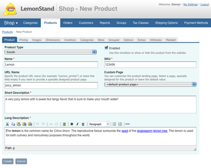The width and height of the screenshot is (211, 168).
Task: Click the 'Path: p' editor status bar
Action: pos(100,148)
